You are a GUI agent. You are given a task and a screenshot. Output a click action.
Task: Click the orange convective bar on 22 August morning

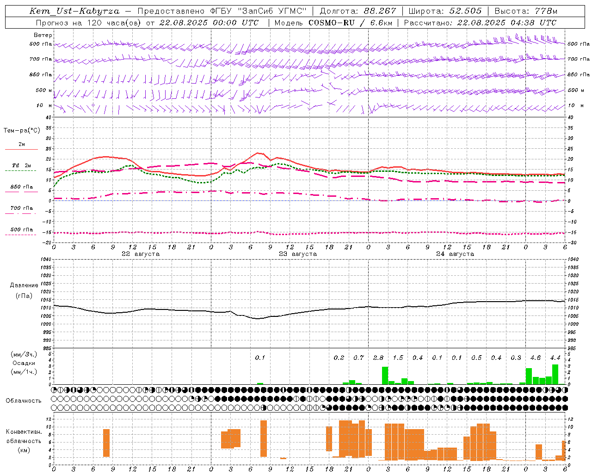pos(106,443)
